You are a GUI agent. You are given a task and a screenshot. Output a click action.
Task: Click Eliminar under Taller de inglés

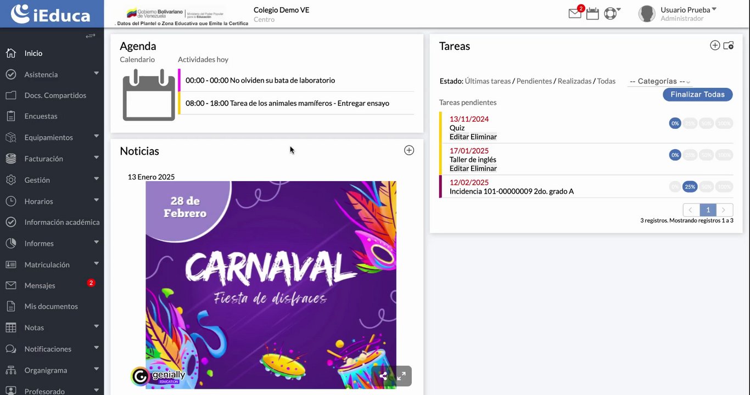tap(484, 168)
